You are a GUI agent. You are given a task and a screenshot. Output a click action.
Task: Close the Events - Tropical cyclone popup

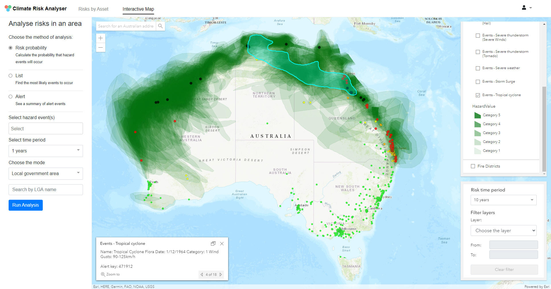pyautogui.click(x=222, y=243)
